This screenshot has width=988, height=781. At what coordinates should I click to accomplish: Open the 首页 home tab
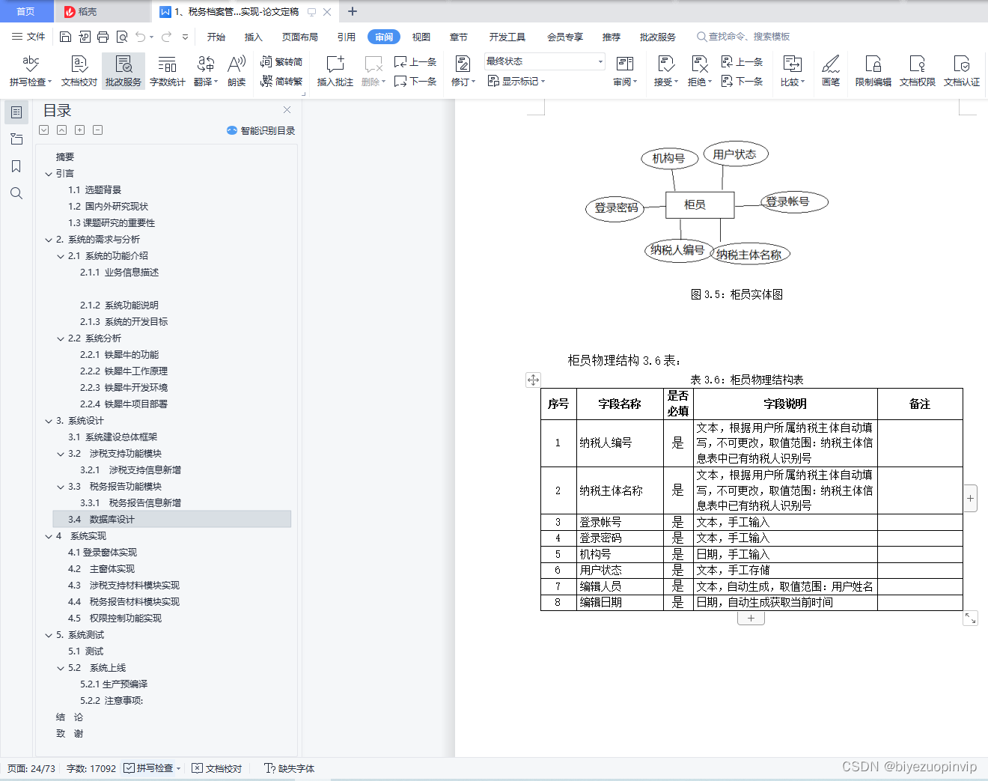click(26, 11)
